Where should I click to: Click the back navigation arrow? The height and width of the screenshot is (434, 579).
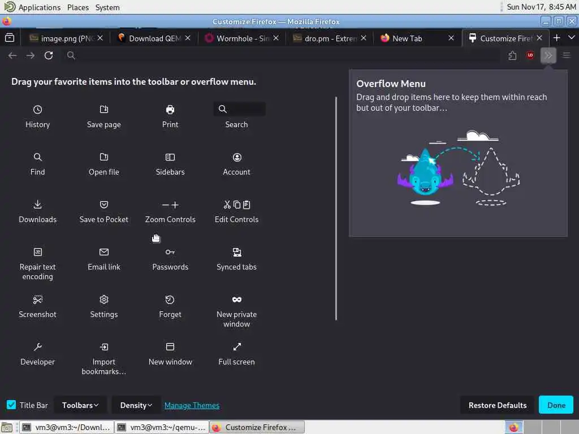click(x=12, y=55)
